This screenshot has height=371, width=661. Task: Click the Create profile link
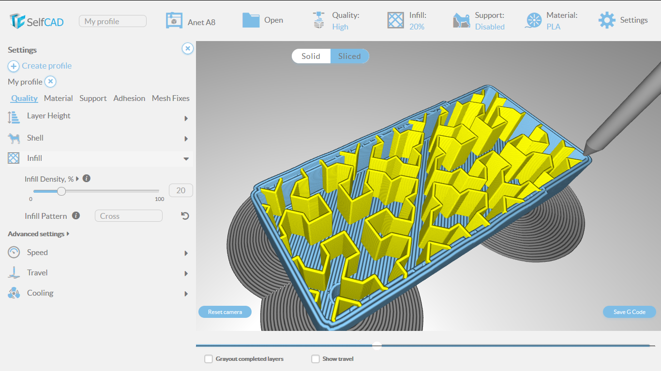(46, 66)
